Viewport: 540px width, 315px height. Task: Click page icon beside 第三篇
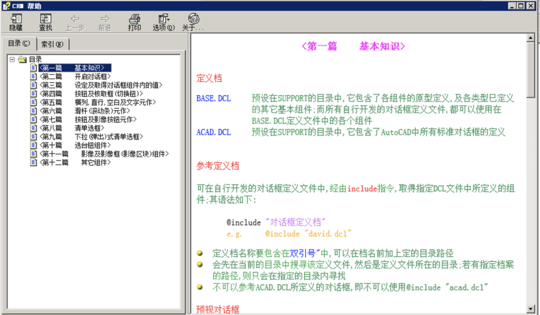[33, 85]
